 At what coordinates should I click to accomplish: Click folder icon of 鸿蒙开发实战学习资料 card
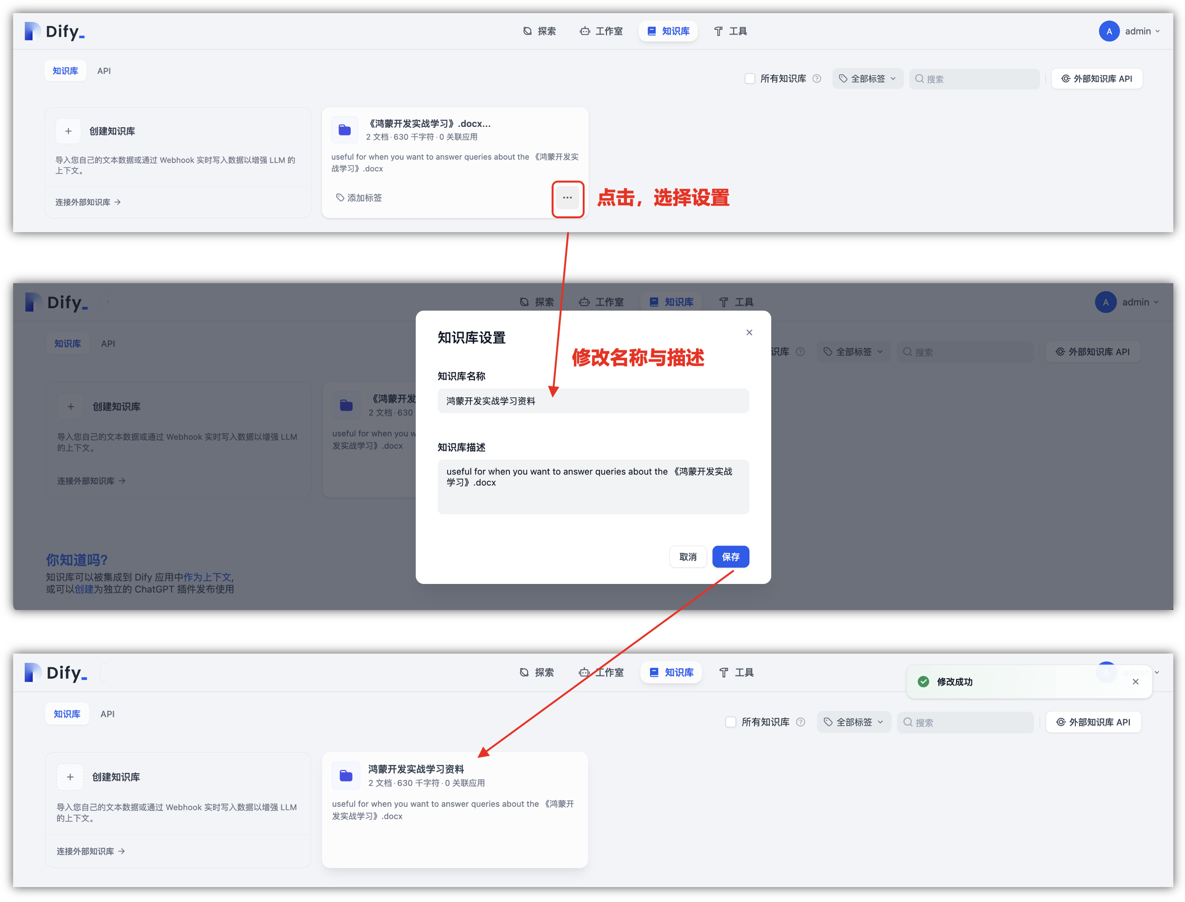[x=346, y=776]
